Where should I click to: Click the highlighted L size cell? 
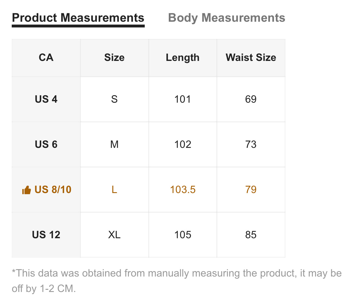pos(114,190)
